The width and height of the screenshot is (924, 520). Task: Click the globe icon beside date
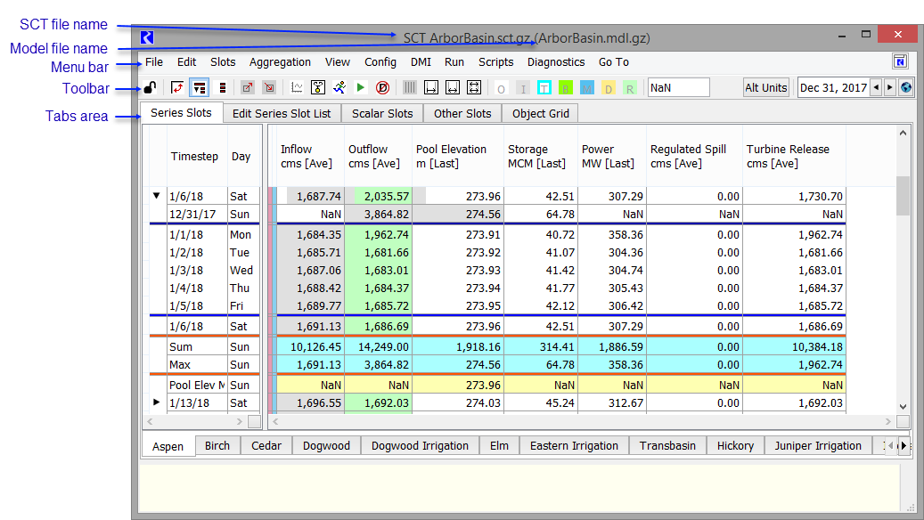click(x=906, y=87)
